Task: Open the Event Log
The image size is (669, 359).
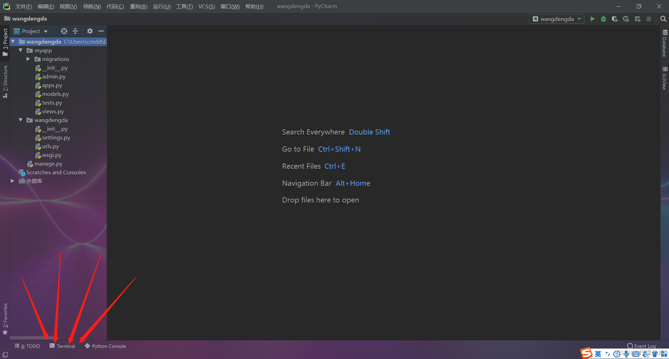Action: [641, 346]
